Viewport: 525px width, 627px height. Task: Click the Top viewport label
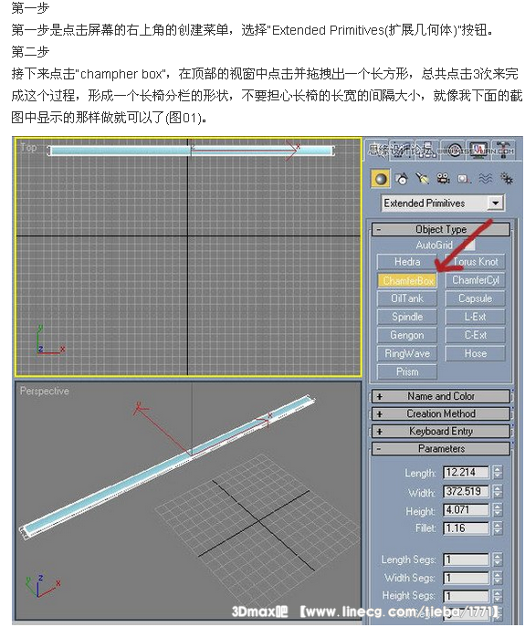click(28, 148)
